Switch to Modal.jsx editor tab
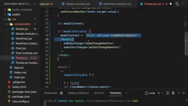Image resolution: width=188 pixels, height=106 pixels. click(x=46, y=4)
